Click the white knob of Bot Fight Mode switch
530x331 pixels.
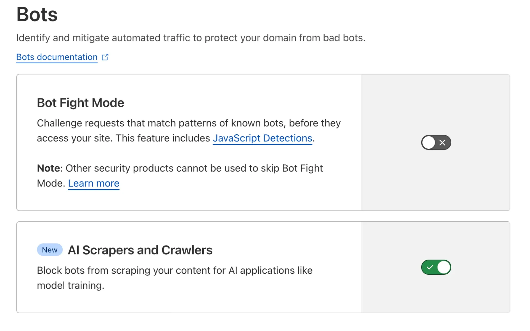tap(429, 143)
